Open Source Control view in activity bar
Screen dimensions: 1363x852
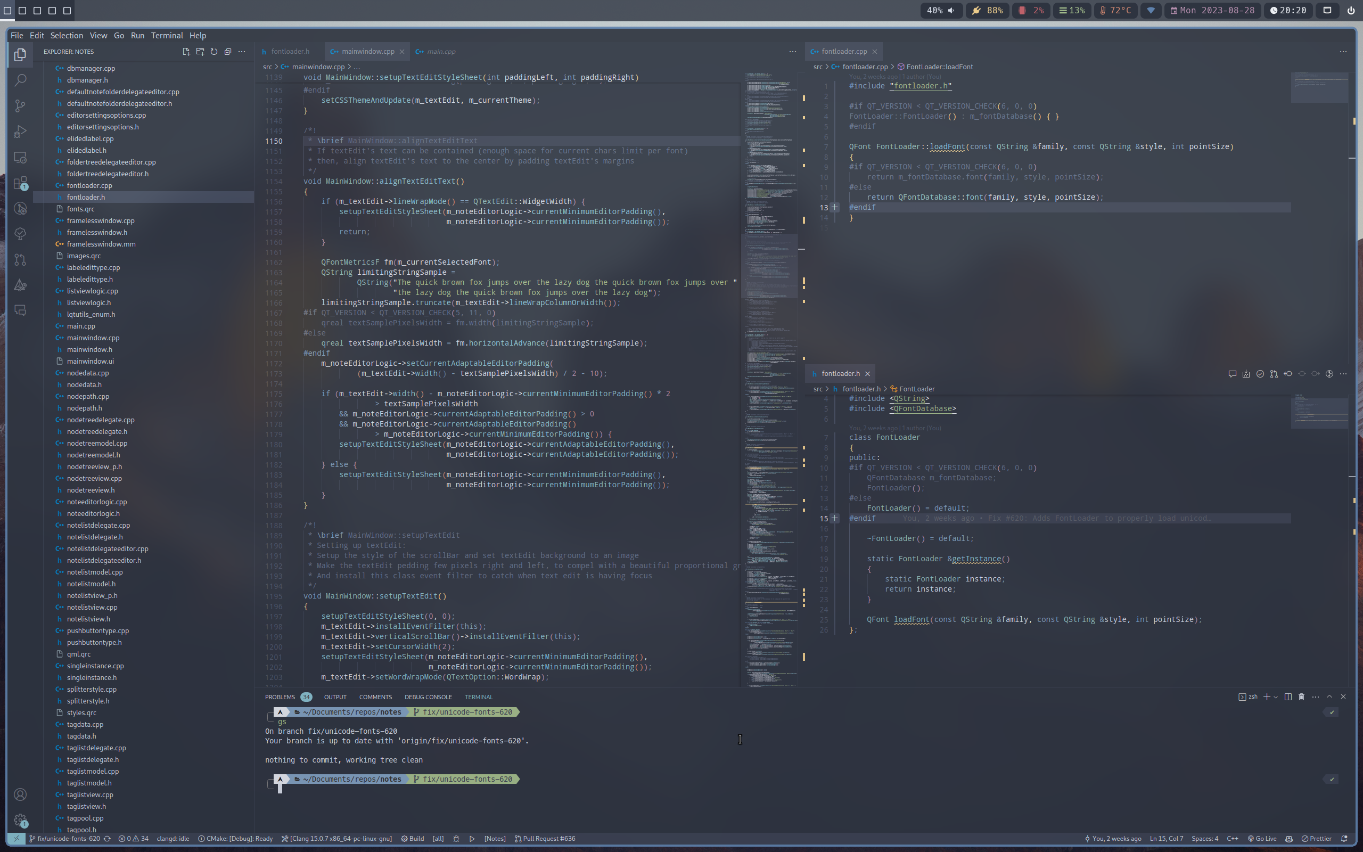click(x=20, y=105)
